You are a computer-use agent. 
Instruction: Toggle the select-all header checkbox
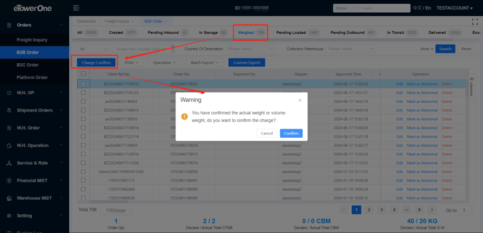83,74
